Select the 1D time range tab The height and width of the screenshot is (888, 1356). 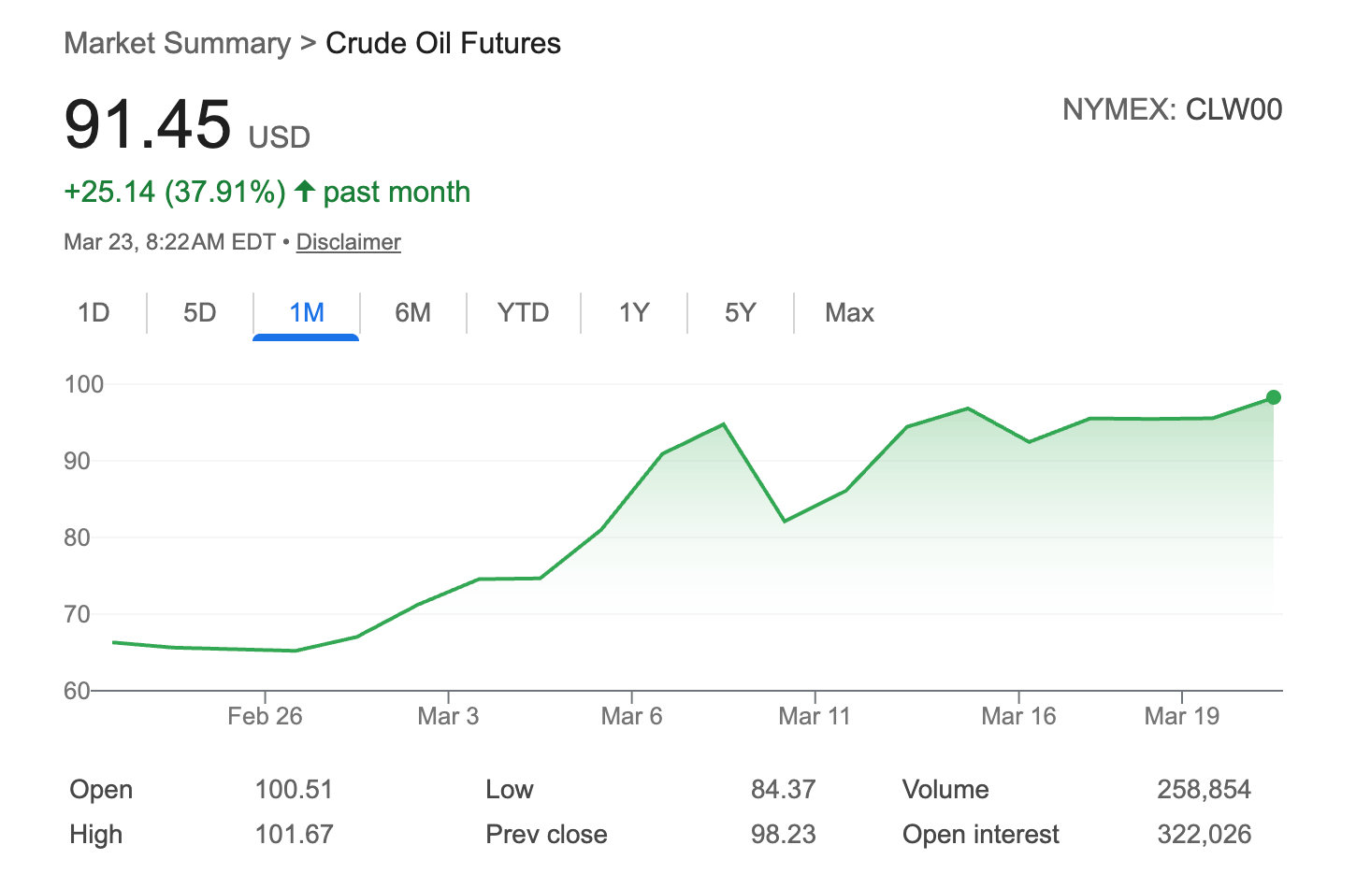click(94, 312)
